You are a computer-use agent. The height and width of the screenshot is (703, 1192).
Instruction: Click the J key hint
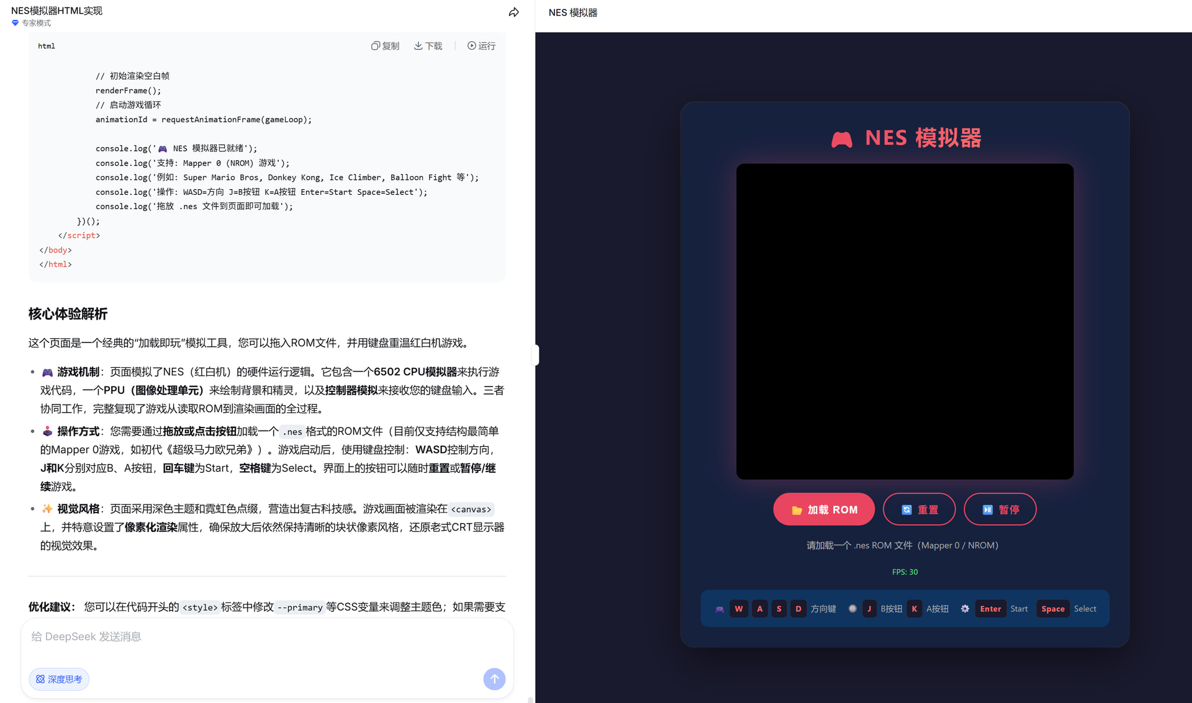click(869, 609)
